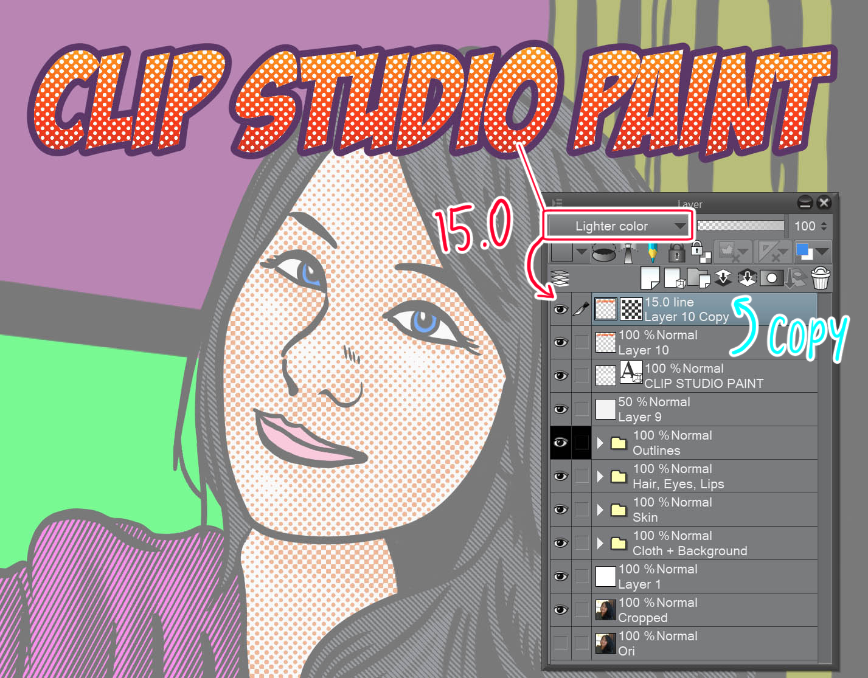
Task: Click the opacity value field showing 100
Action: [804, 226]
